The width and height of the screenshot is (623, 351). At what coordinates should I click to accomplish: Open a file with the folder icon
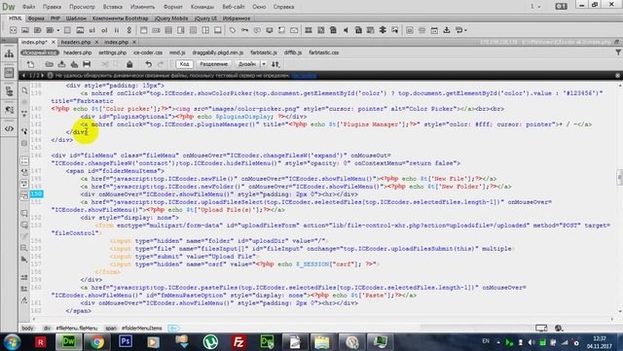[50, 64]
